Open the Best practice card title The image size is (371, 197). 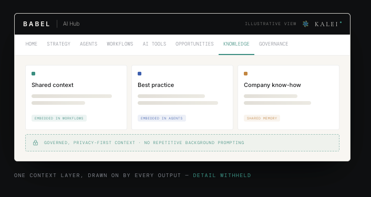pos(156,85)
